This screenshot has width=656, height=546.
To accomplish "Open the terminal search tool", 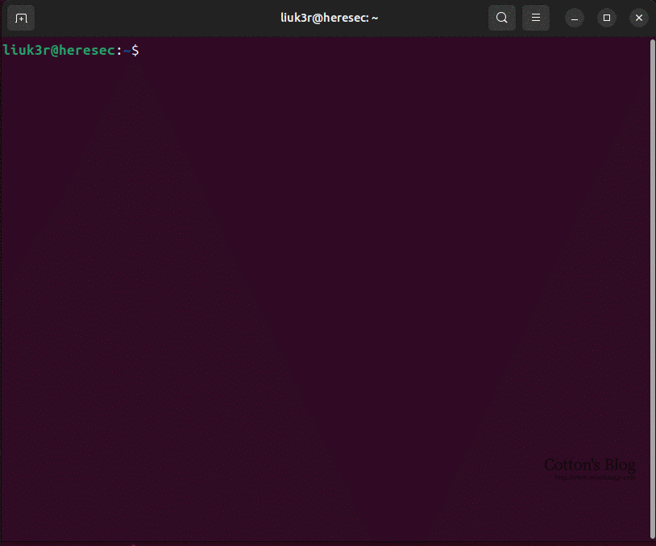I will [501, 18].
